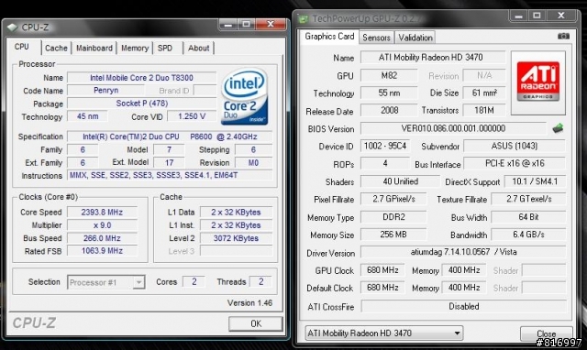The height and width of the screenshot is (350, 587).
Task: Click the Shaders value 40 Unified
Action: tap(400, 181)
